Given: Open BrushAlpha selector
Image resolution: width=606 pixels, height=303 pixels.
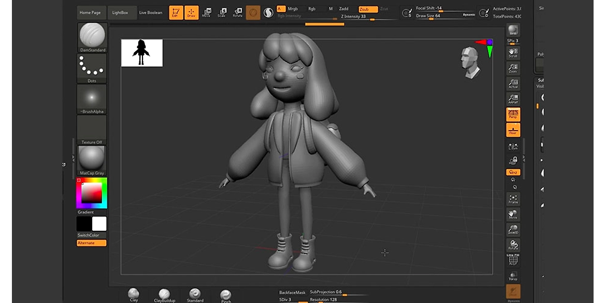Looking at the screenshot, I should coord(92,99).
